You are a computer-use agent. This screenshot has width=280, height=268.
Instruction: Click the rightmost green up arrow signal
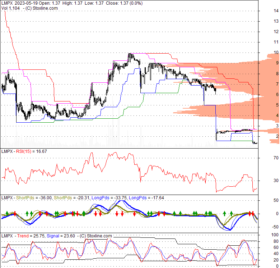(x=232, y=213)
